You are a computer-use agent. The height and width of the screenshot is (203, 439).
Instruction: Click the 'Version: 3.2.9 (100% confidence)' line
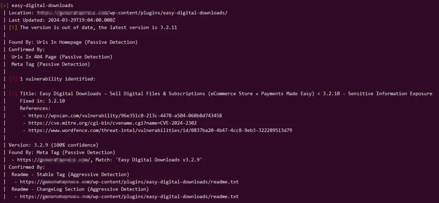(x=53, y=145)
